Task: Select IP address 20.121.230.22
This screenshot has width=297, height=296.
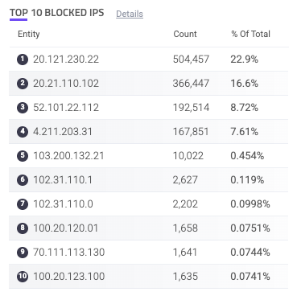Action: point(66,60)
